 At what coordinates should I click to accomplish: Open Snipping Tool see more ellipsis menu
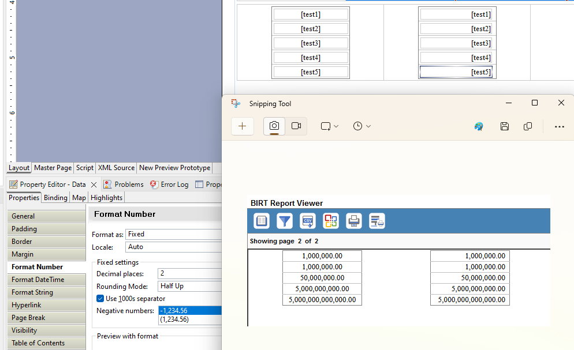pos(560,126)
